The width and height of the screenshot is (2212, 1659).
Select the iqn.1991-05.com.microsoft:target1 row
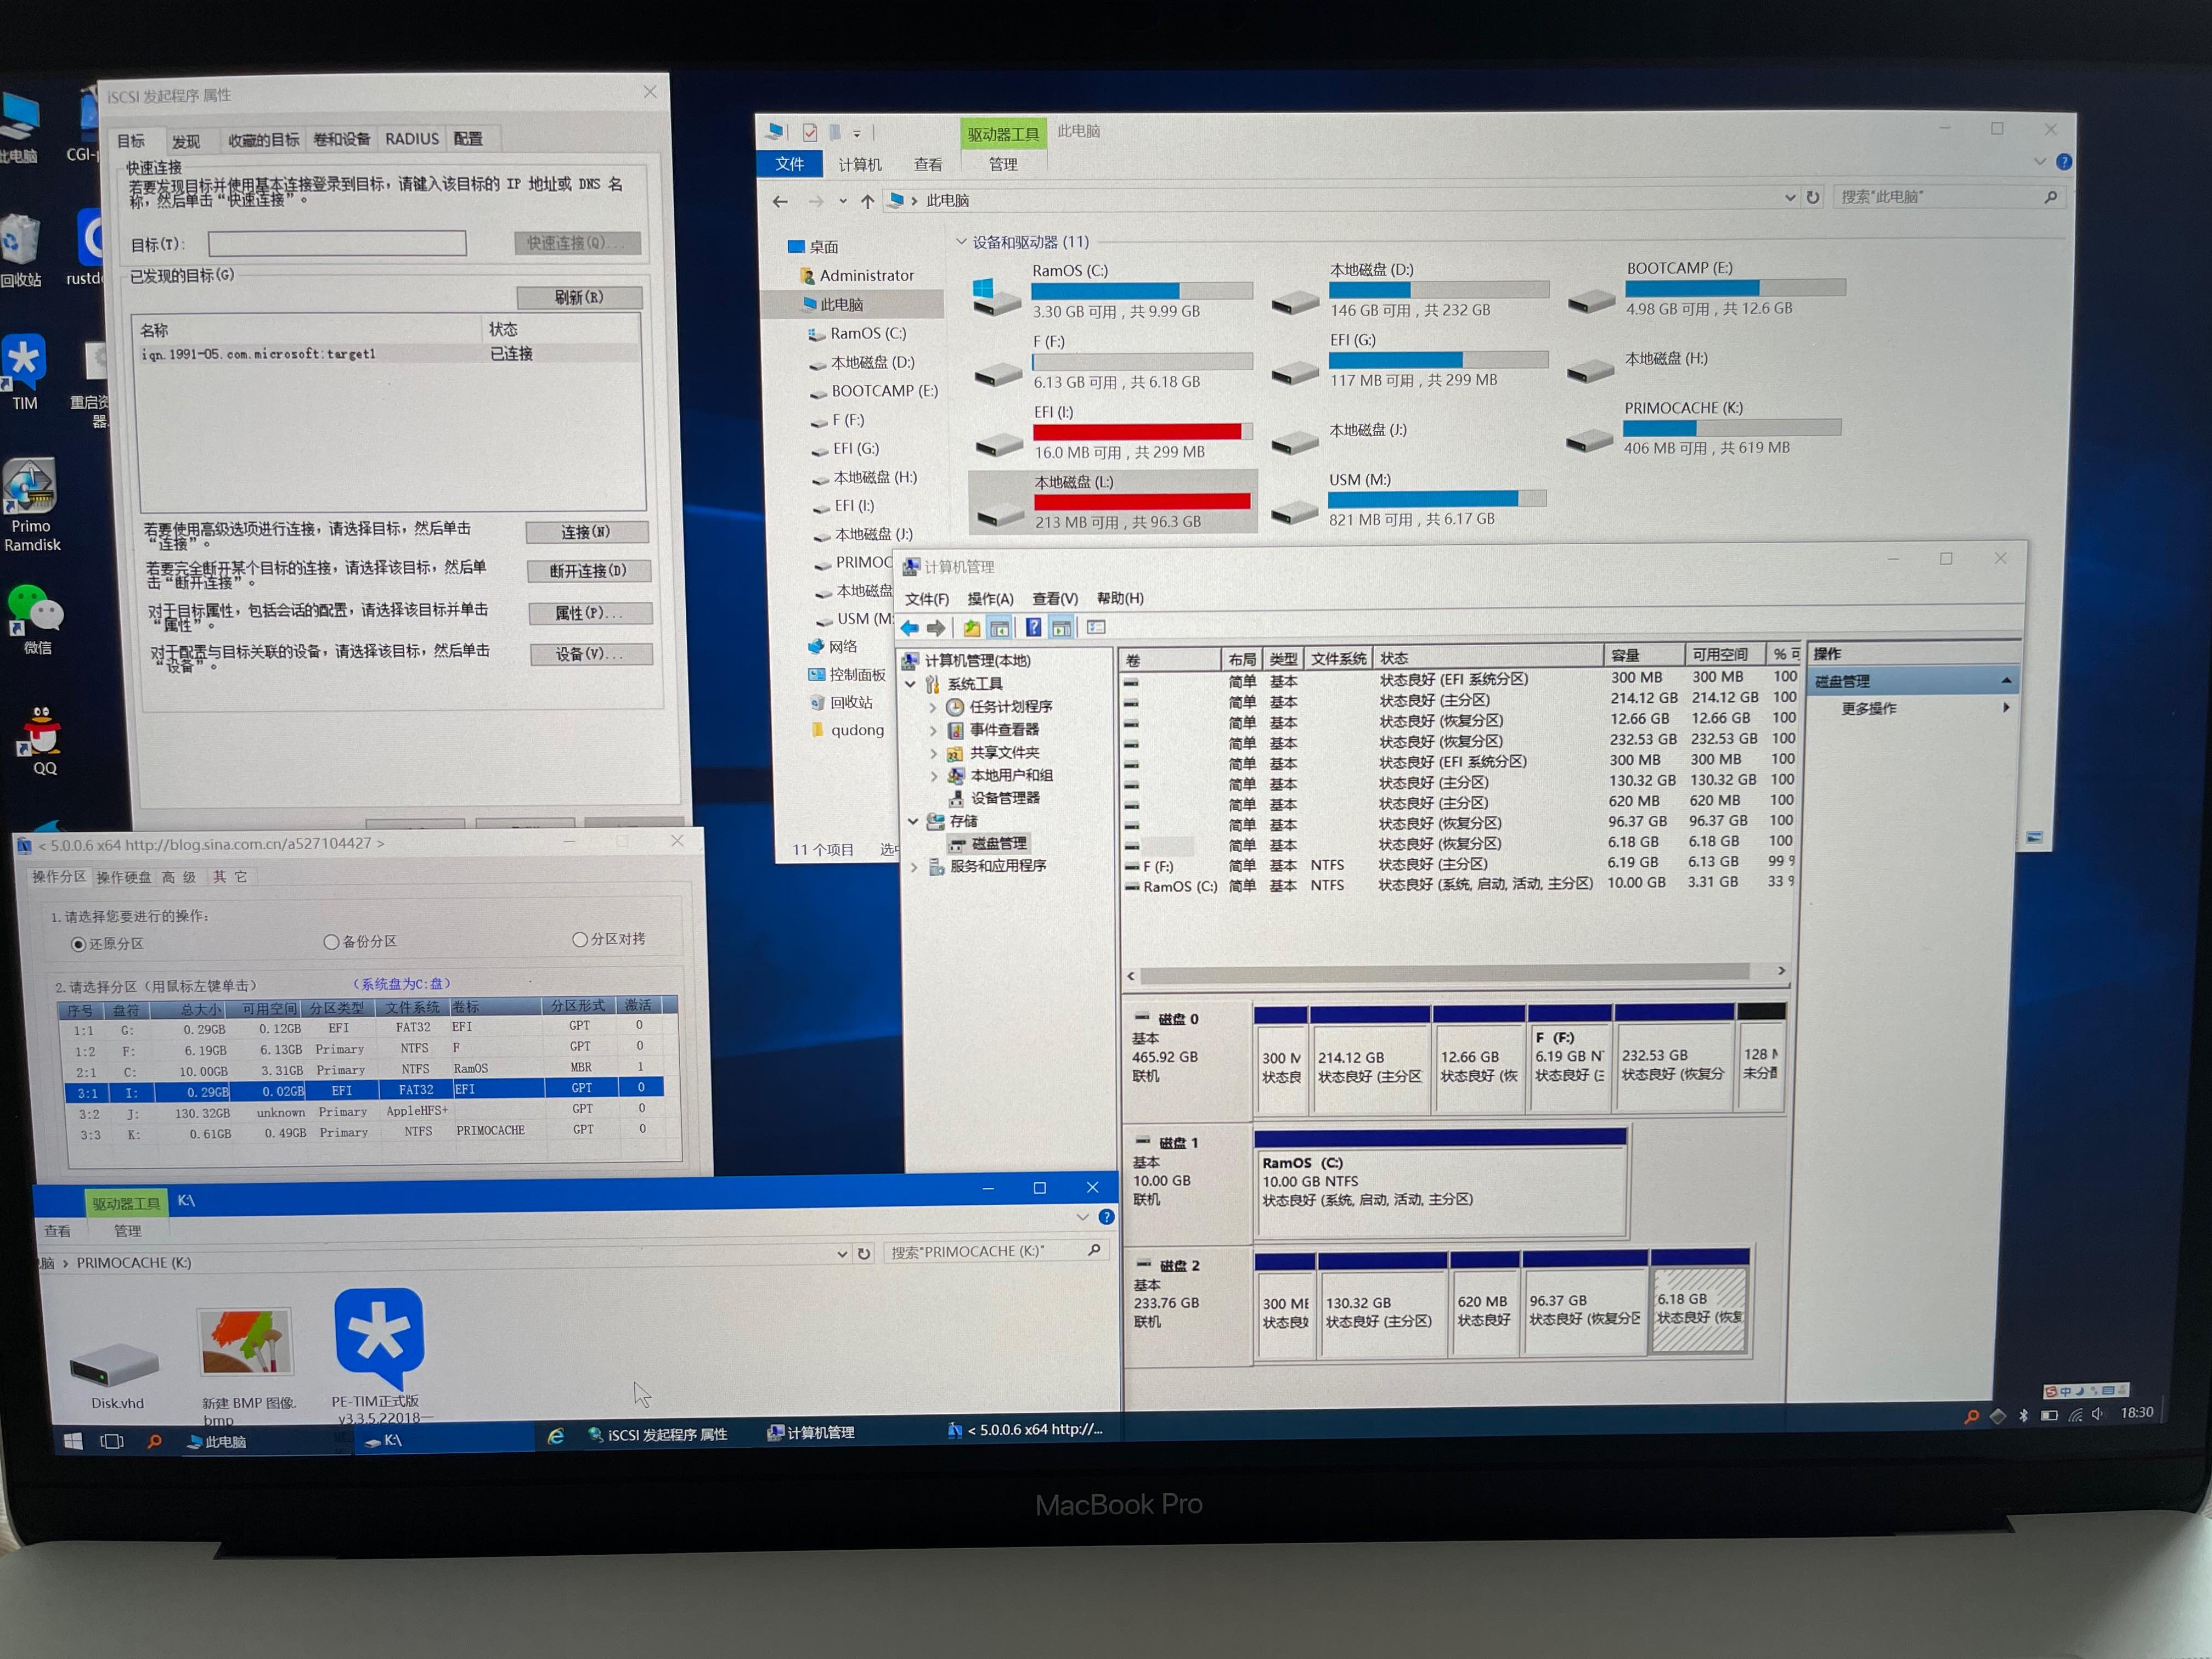click(389, 354)
